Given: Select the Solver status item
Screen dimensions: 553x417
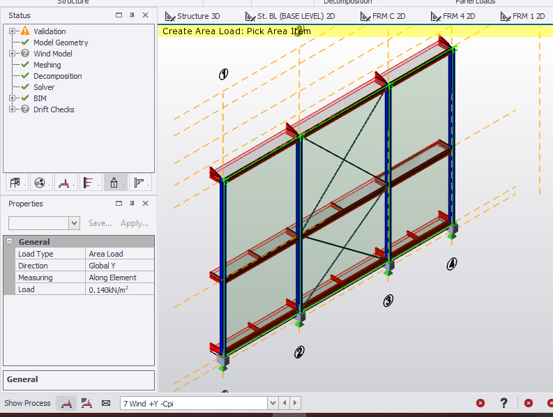Looking at the screenshot, I should [44, 86].
